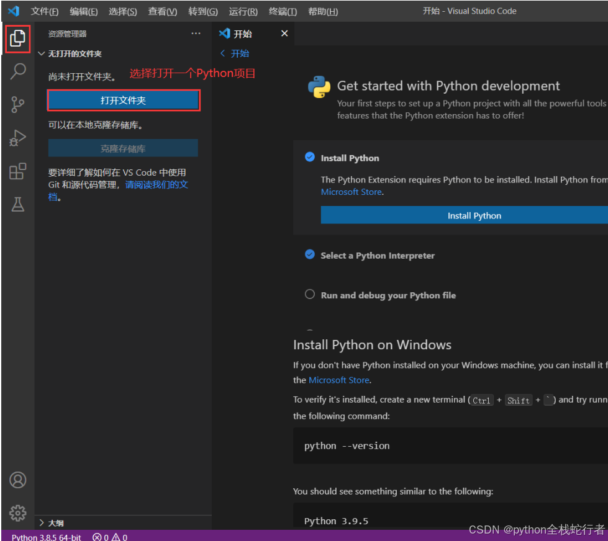Open the Explorer view in activity bar

pos(17,38)
